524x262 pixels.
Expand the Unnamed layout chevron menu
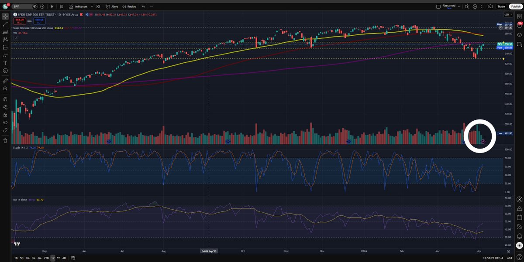459,7
